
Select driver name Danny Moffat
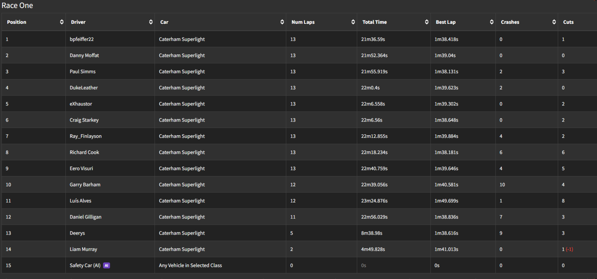84,55
